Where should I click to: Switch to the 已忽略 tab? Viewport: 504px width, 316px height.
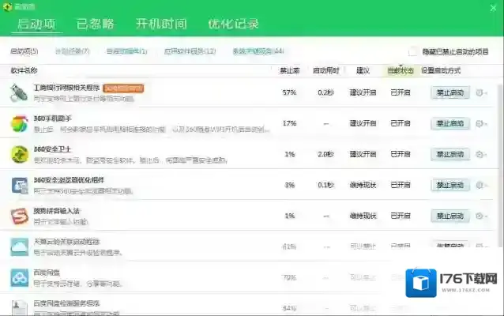pyautogui.click(x=95, y=24)
